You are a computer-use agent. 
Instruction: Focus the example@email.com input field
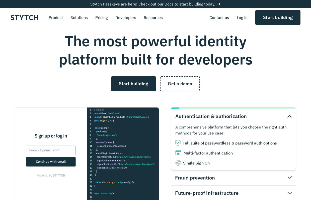[51, 150]
